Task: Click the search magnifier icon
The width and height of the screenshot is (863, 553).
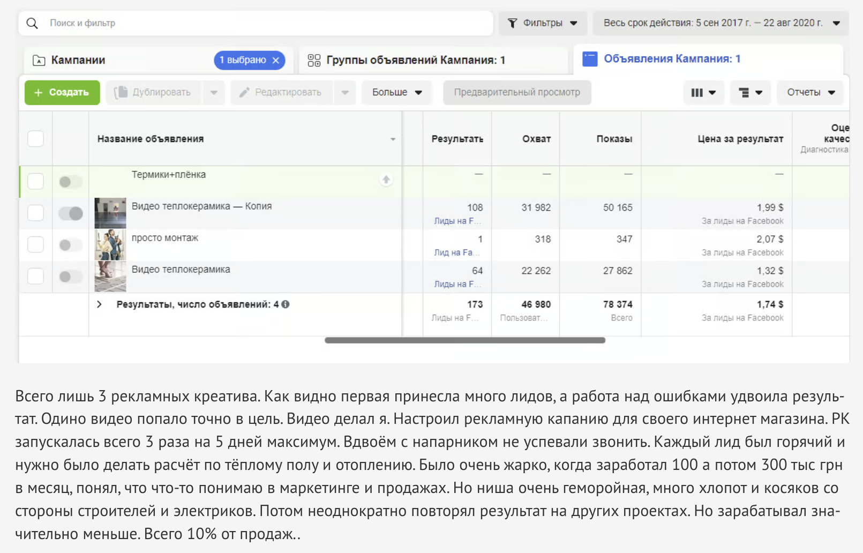Action: click(32, 23)
